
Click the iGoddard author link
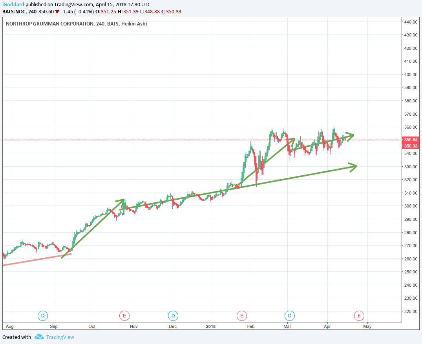(13, 5)
